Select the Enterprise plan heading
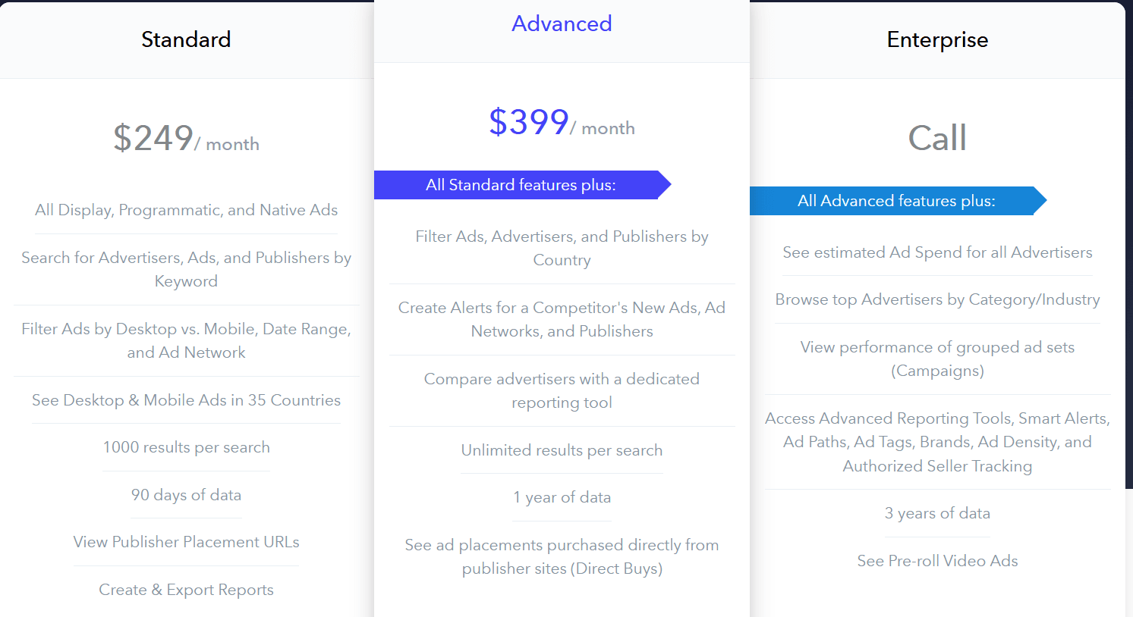Viewport: 1133px width, 617px height. 937,39
